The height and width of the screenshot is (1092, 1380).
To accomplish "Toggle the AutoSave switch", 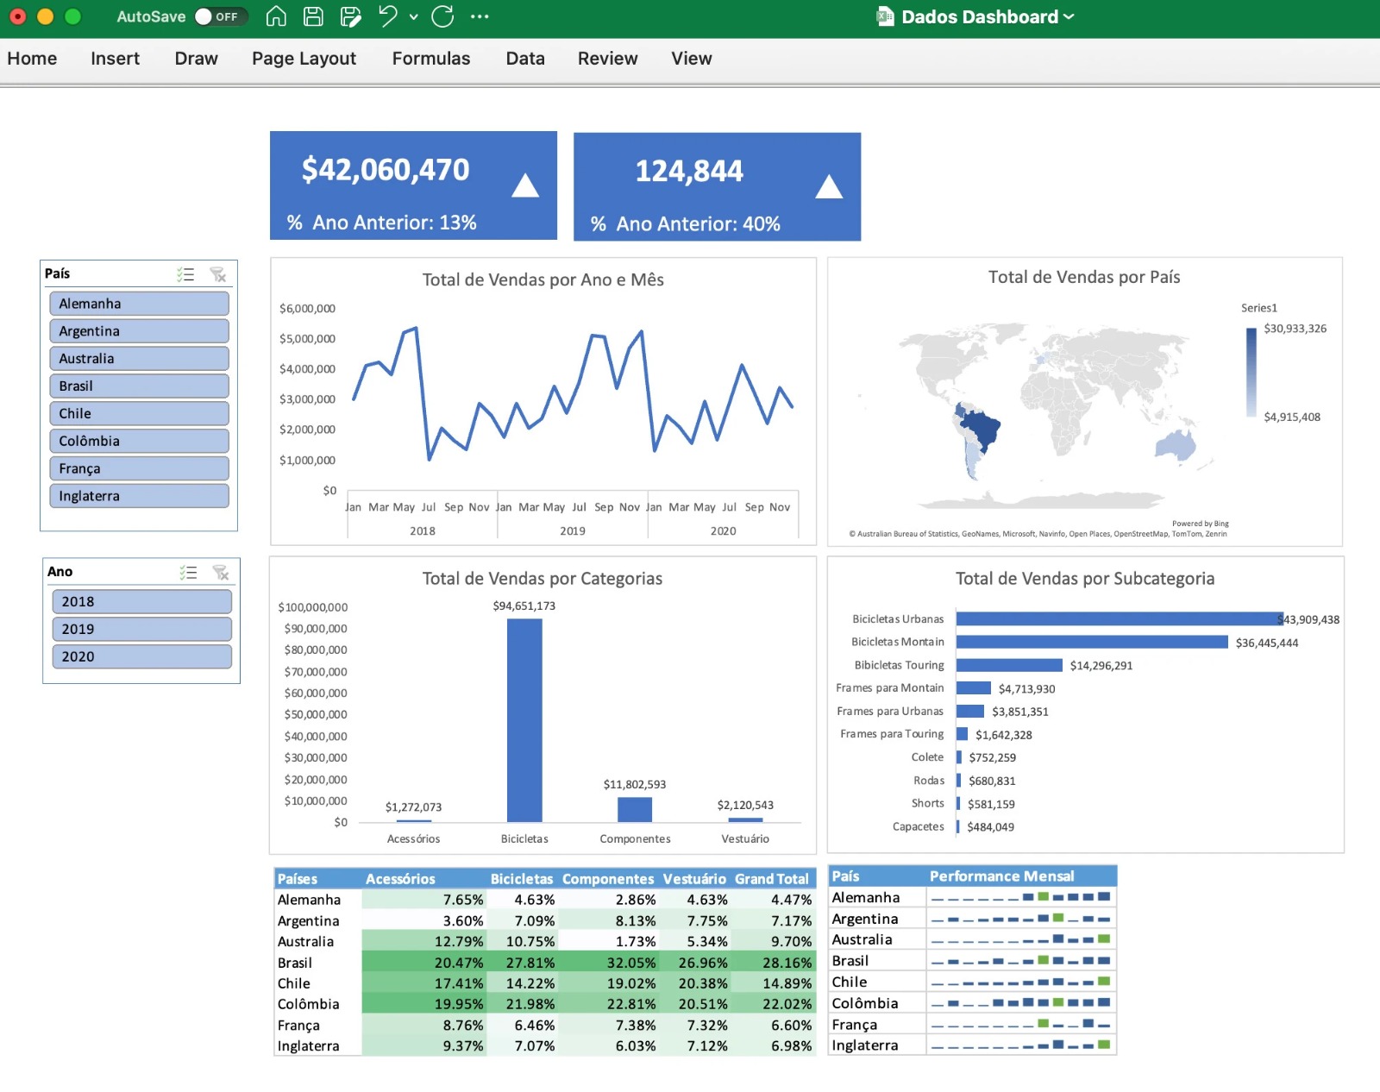I will pyautogui.click(x=220, y=16).
